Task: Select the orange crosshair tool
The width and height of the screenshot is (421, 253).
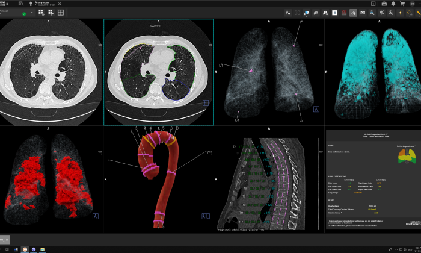Action: [x=400, y=12]
